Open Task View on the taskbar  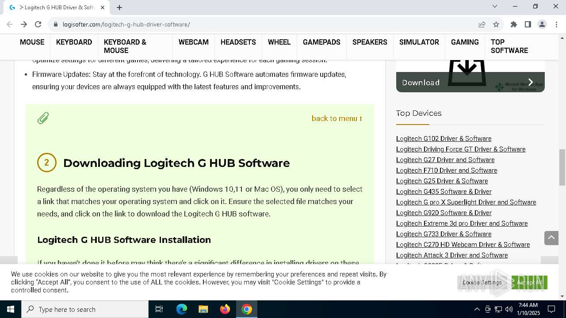pos(159,309)
